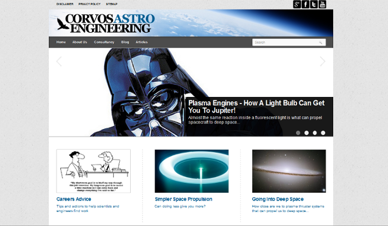Open the Sitemap link
The image size is (388, 226).
[111, 4]
